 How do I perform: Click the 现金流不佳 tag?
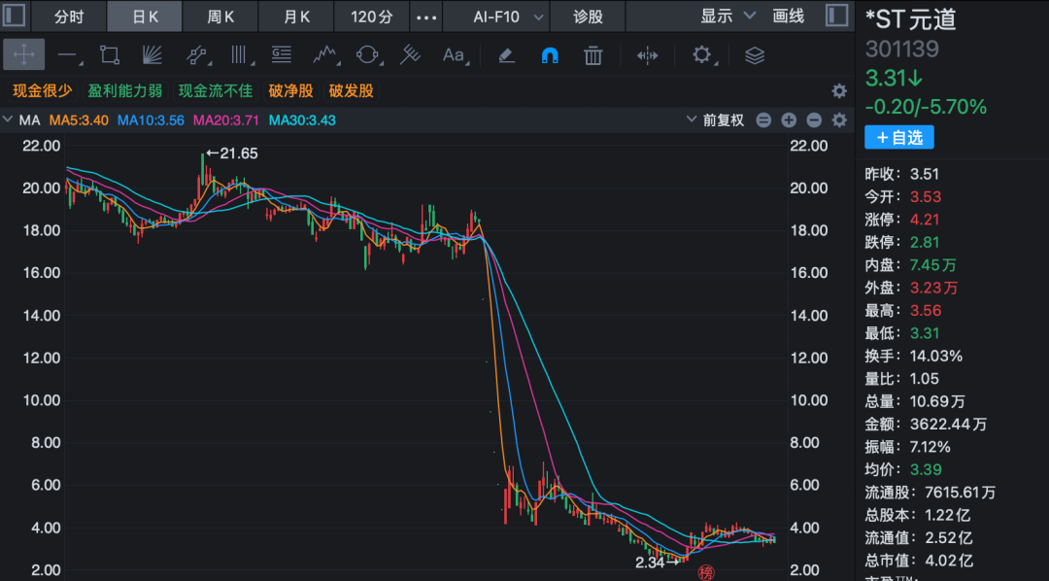[x=216, y=91]
